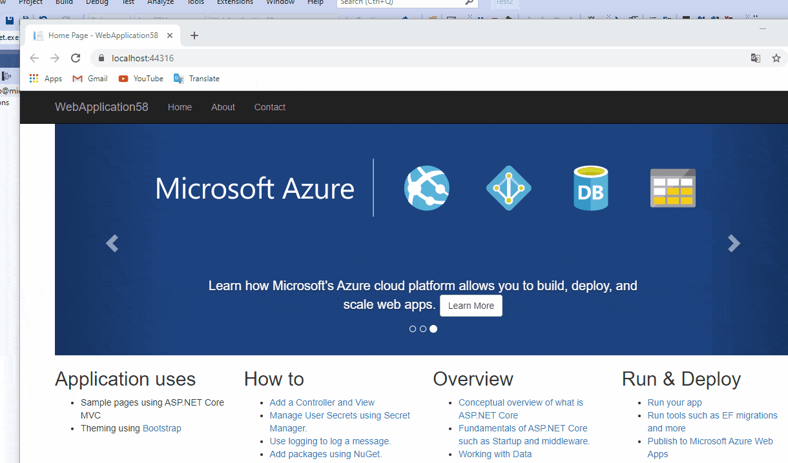Screen dimensions: 788x463
Task: Go to Home in the navbar
Action: (x=180, y=107)
